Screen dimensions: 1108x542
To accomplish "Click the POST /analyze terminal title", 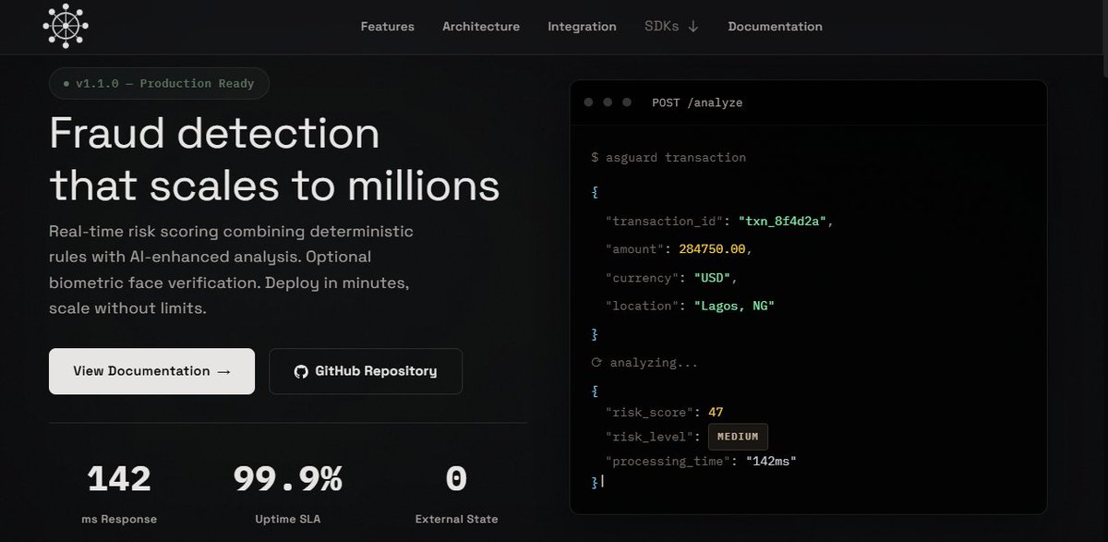I will tap(697, 102).
